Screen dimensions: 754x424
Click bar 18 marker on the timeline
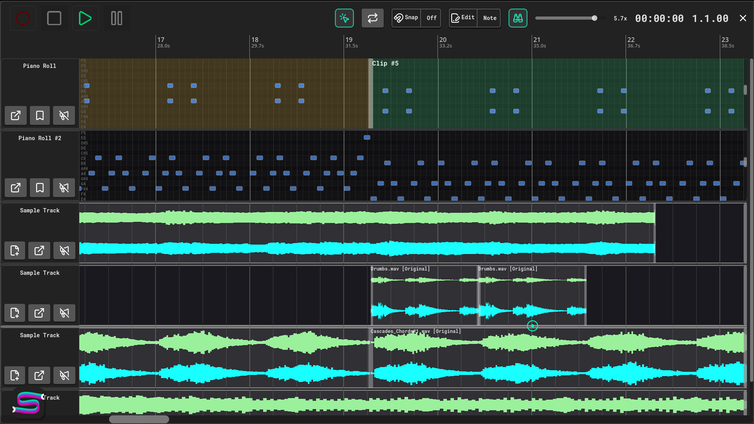pos(255,40)
